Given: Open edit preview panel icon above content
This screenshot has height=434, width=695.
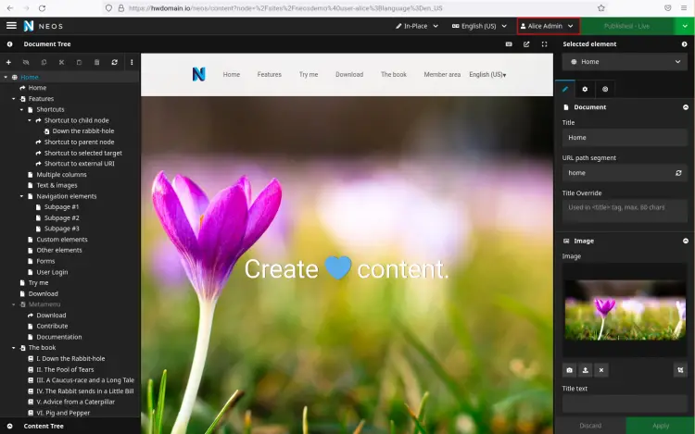Looking at the screenshot, I should tap(509, 44).
